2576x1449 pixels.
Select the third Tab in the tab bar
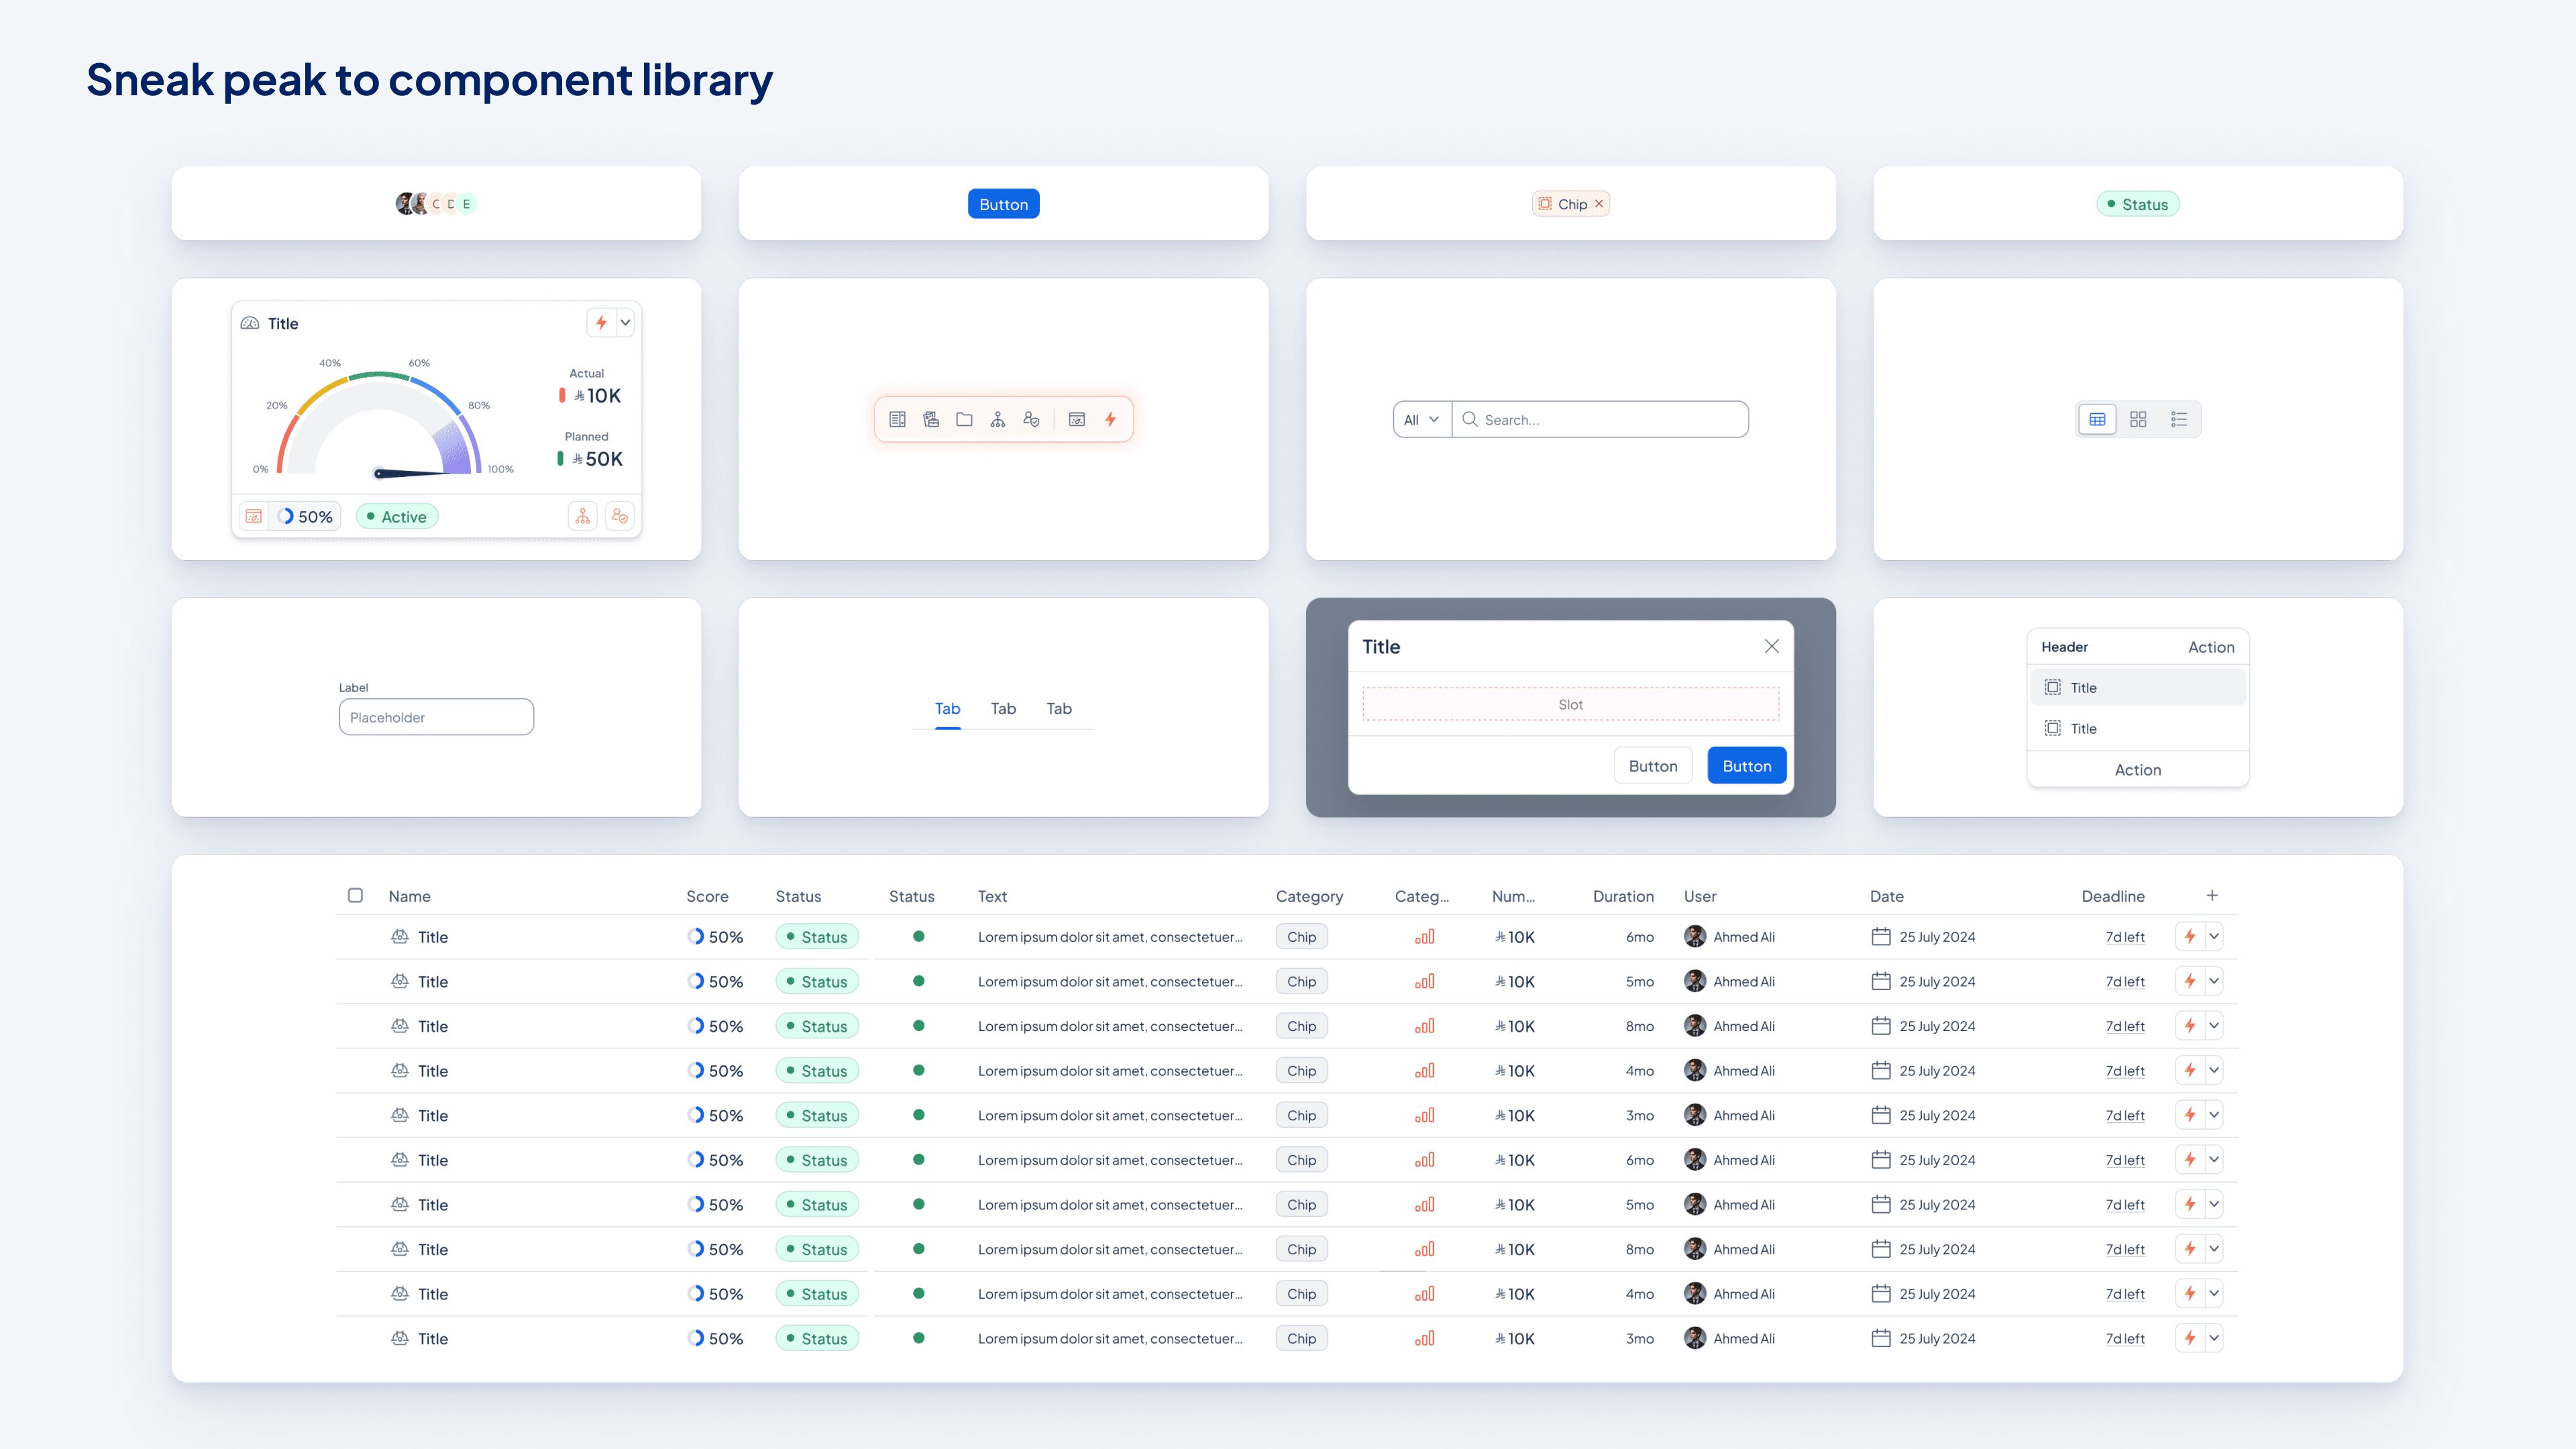point(1059,709)
